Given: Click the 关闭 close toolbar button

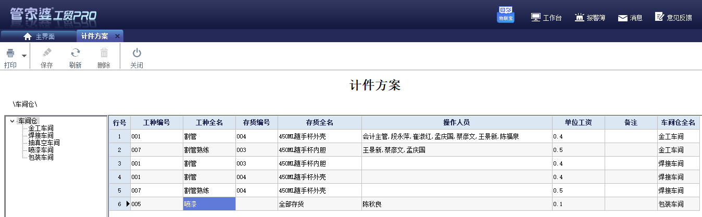Looking at the screenshot, I should tap(136, 58).
